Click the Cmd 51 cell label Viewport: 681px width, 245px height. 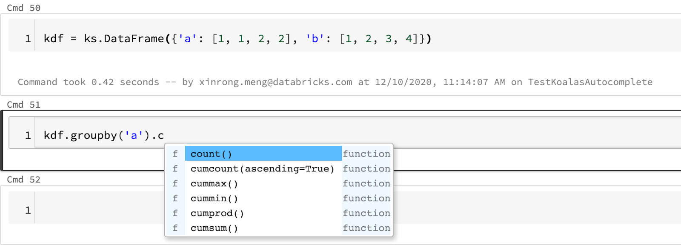point(24,105)
